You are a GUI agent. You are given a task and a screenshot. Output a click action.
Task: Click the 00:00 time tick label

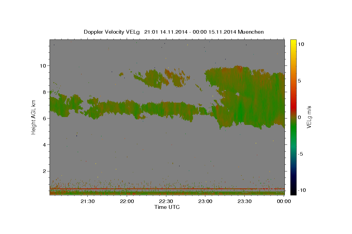coord(284,201)
